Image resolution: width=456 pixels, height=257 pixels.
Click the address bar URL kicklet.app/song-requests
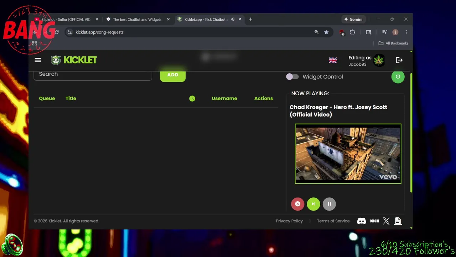click(x=99, y=32)
